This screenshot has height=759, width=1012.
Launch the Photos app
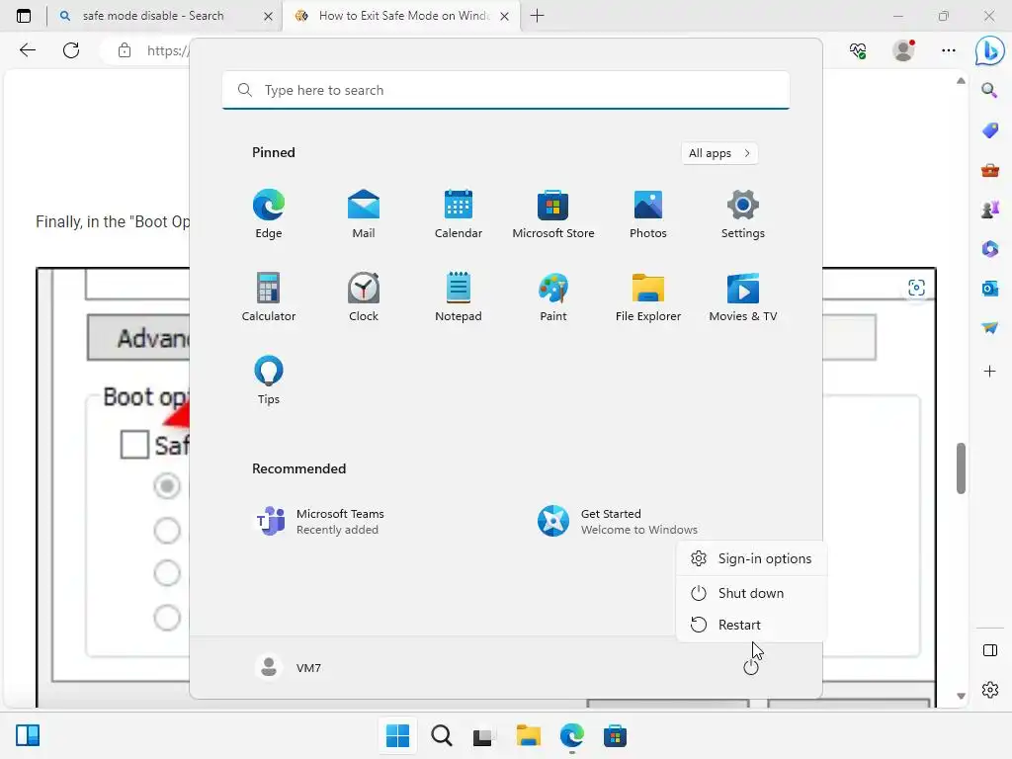(x=648, y=213)
